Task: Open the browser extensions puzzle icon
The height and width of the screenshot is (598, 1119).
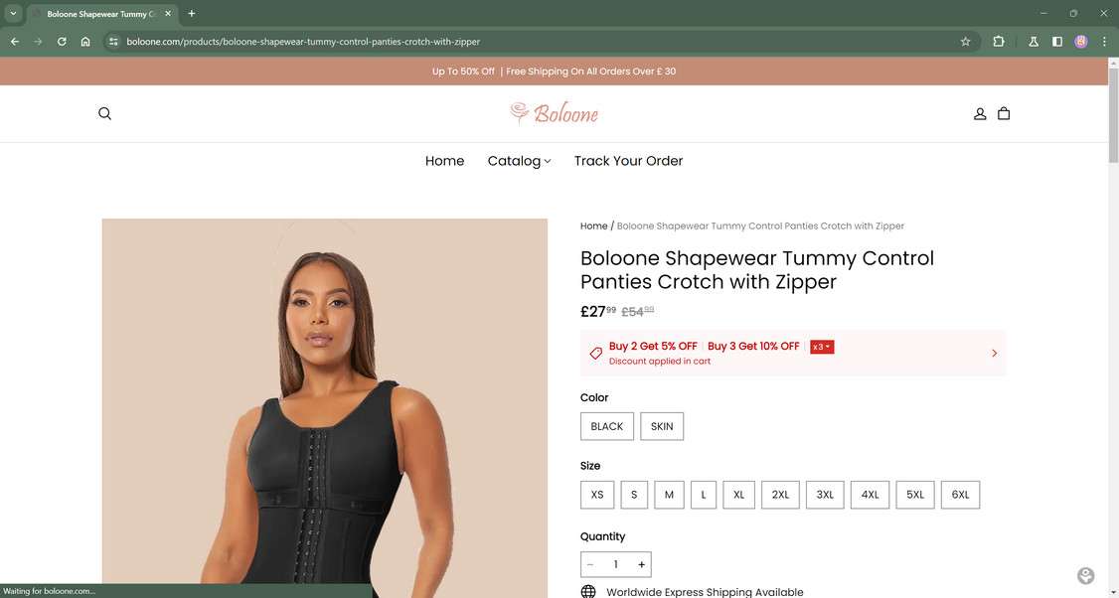Action: click(x=999, y=42)
